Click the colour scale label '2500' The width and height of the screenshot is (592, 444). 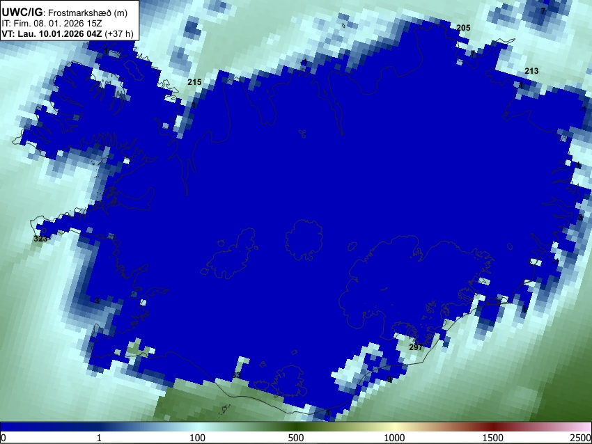[581, 438]
